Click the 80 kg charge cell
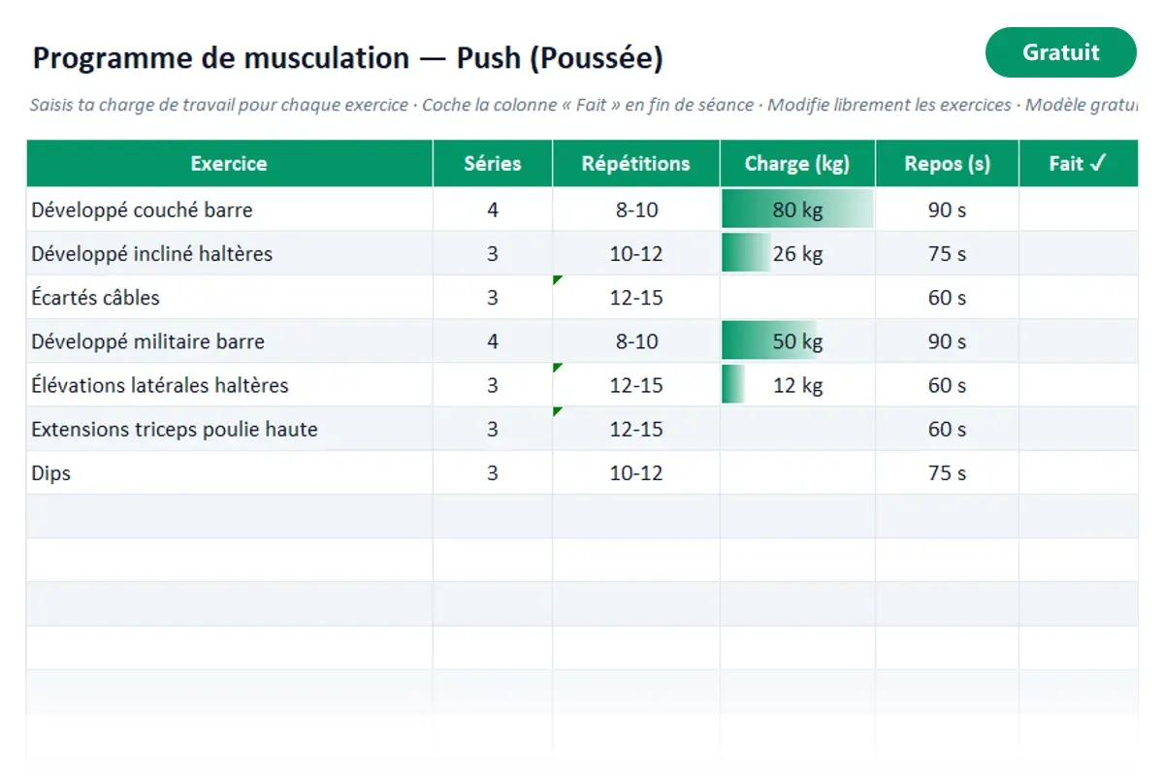1164x776 pixels. [797, 210]
